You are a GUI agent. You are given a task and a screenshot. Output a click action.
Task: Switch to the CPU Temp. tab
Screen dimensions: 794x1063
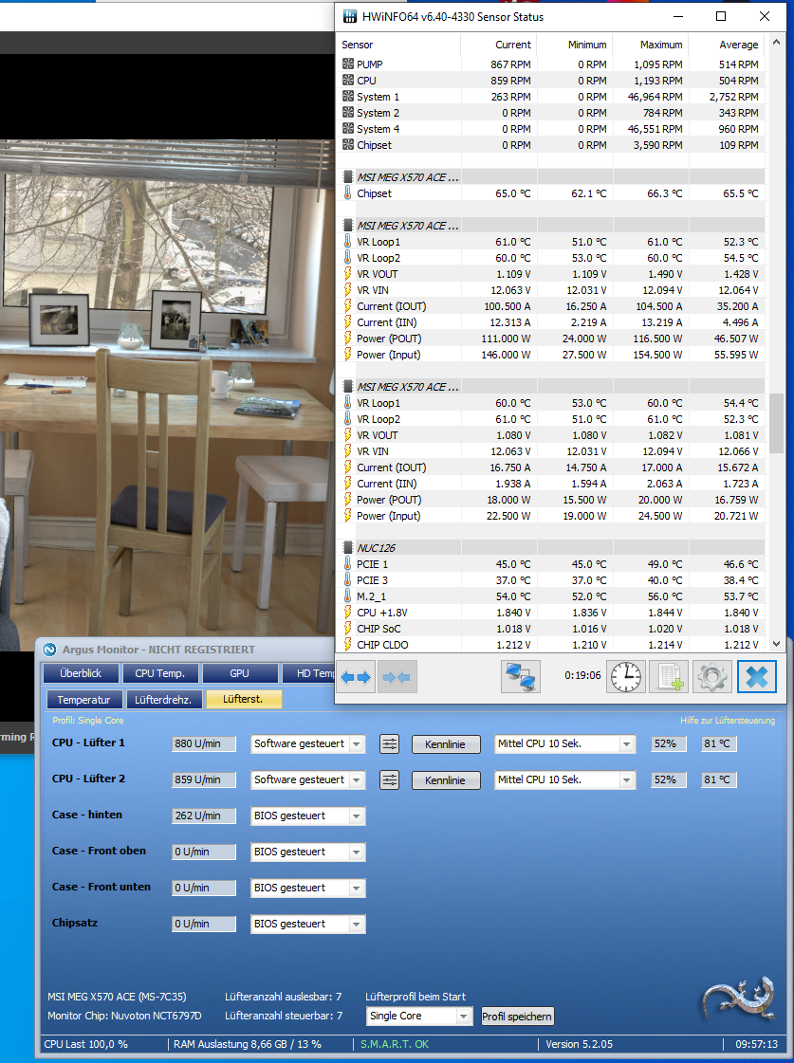160,673
